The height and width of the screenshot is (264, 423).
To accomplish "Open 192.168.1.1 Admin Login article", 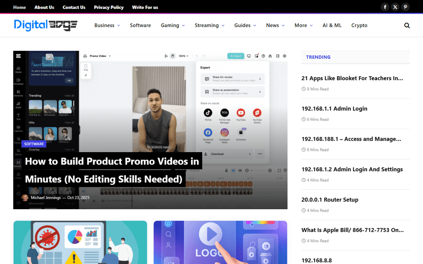I will [x=334, y=109].
